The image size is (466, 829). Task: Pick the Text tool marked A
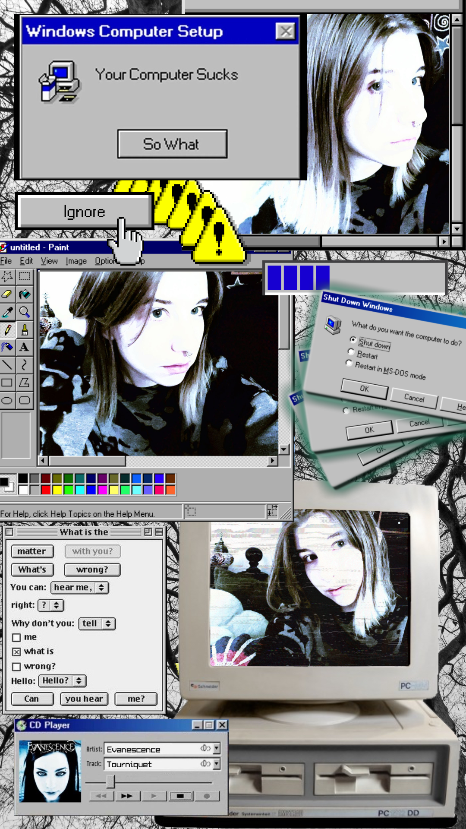pyautogui.click(x=25, y=347)
